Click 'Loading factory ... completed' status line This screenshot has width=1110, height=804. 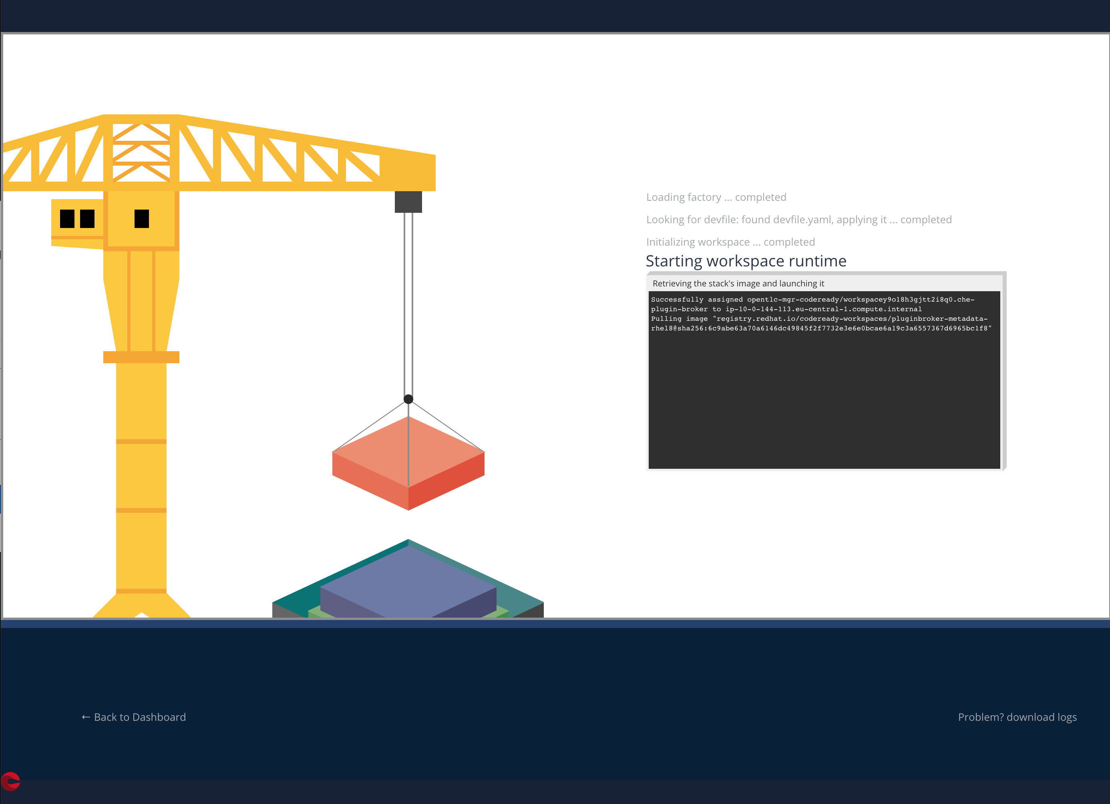pos(716,197)
